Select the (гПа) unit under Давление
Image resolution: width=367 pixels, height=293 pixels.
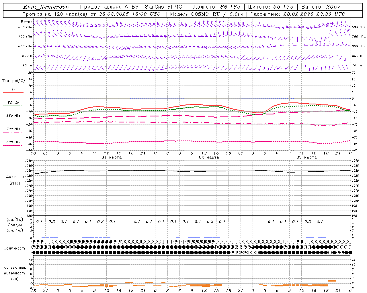click(x=15, y=183)
